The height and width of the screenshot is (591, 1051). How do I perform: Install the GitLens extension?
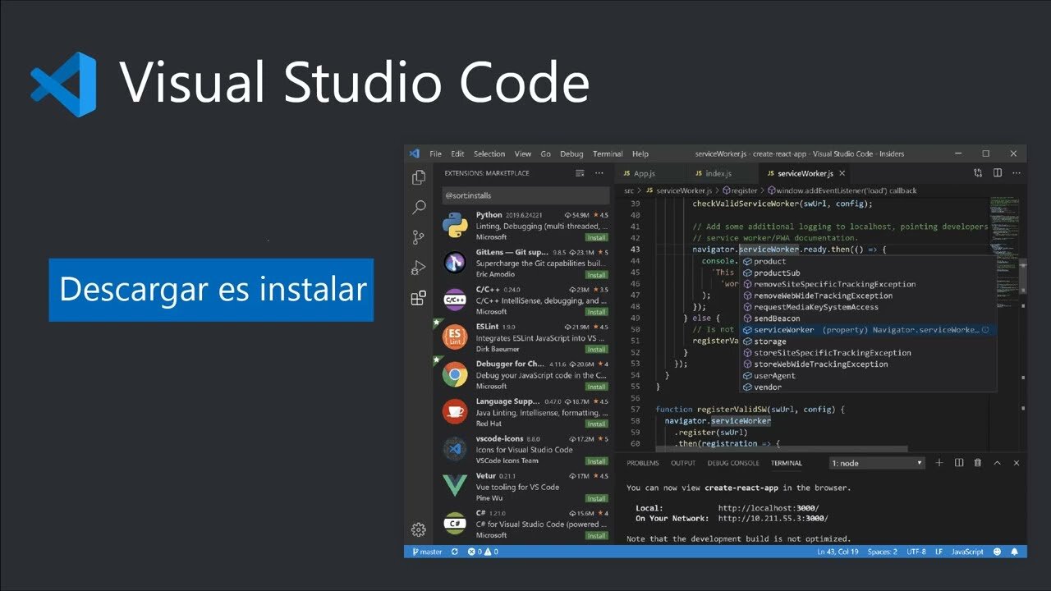(x=597, y=275)
